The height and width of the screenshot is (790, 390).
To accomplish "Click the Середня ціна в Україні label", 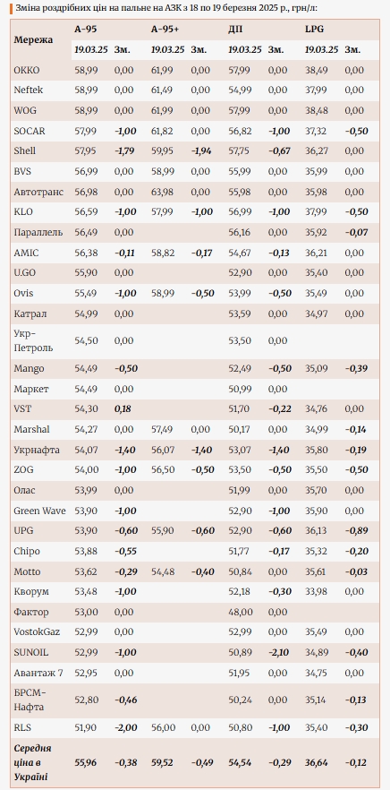I will pos(34,762).
